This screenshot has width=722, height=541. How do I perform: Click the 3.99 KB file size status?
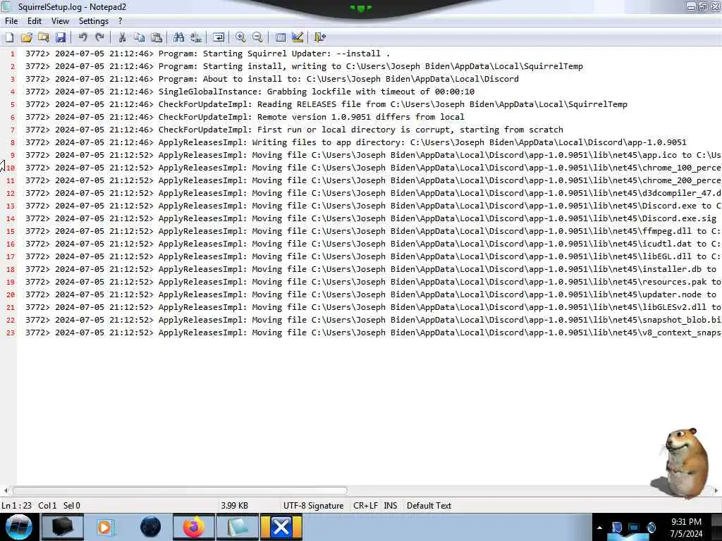pos(234,506)
